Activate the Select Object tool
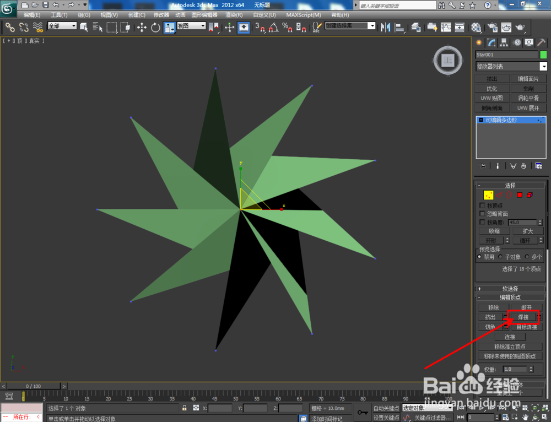This screenshot has width=551, height=422. coord(84,27)
